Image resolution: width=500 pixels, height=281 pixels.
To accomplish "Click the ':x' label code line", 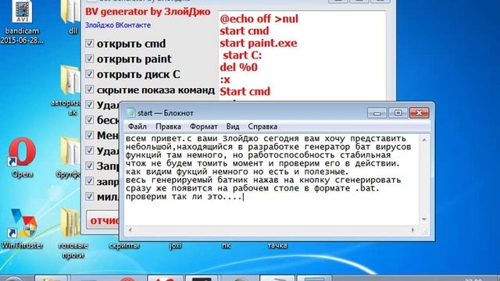I will [x=225, y=80].
